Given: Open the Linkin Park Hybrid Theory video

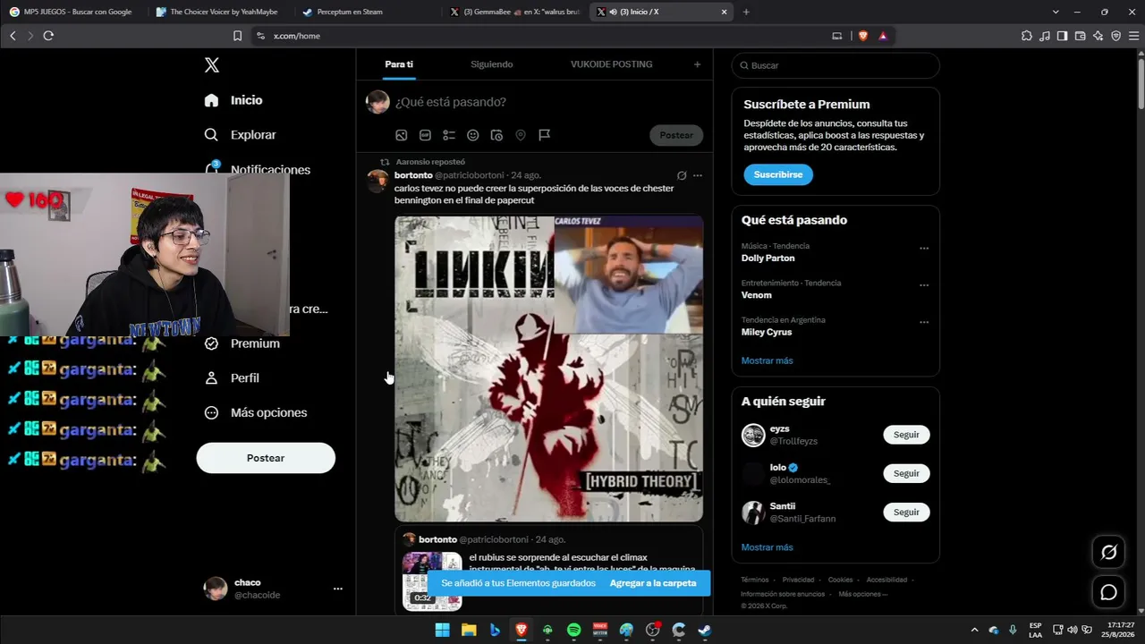Looking at the screenshot, I should pyautogui.click(x=549, y=369).
